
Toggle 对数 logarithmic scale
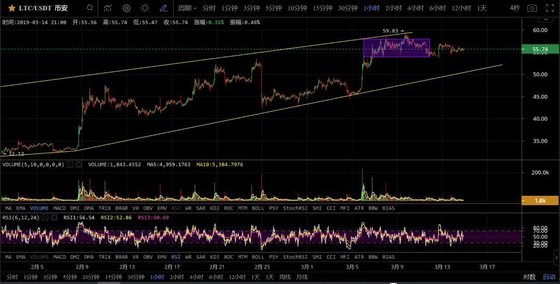coord(529,277)
